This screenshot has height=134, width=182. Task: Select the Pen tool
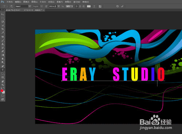(3, 66)
